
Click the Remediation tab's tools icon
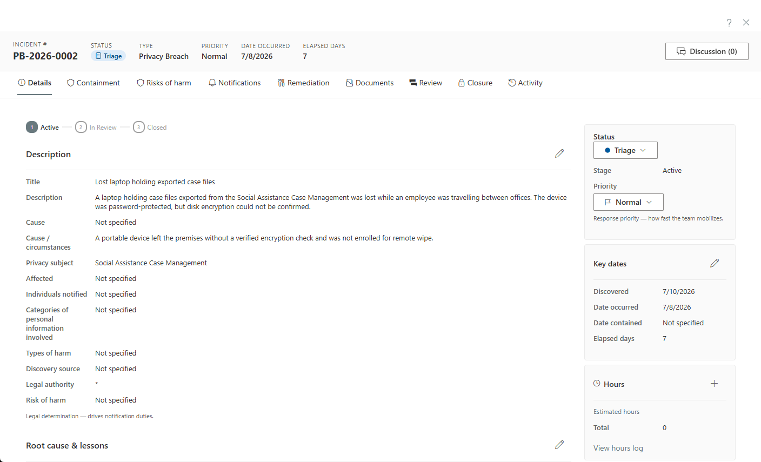[281, 83]
